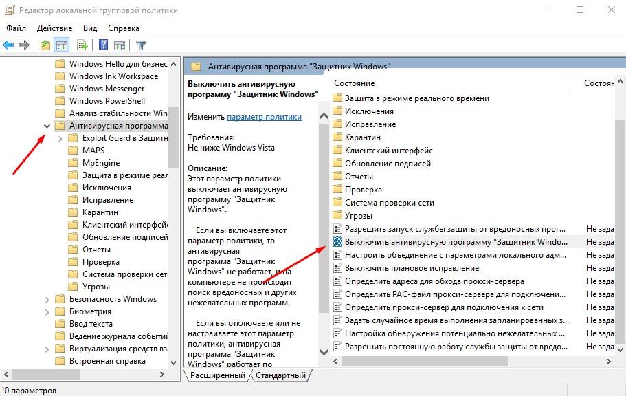Expand the Безопасность Windows tree node
The height and width of the screenshot is (396, 626).
coord(47,299)
